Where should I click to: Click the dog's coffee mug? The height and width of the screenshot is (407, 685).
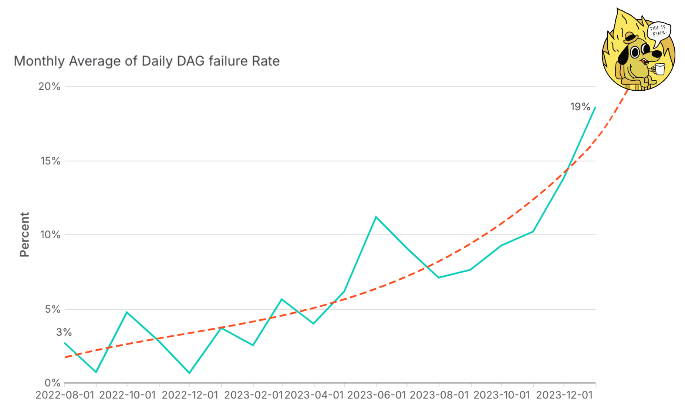[x=659, y=69]
